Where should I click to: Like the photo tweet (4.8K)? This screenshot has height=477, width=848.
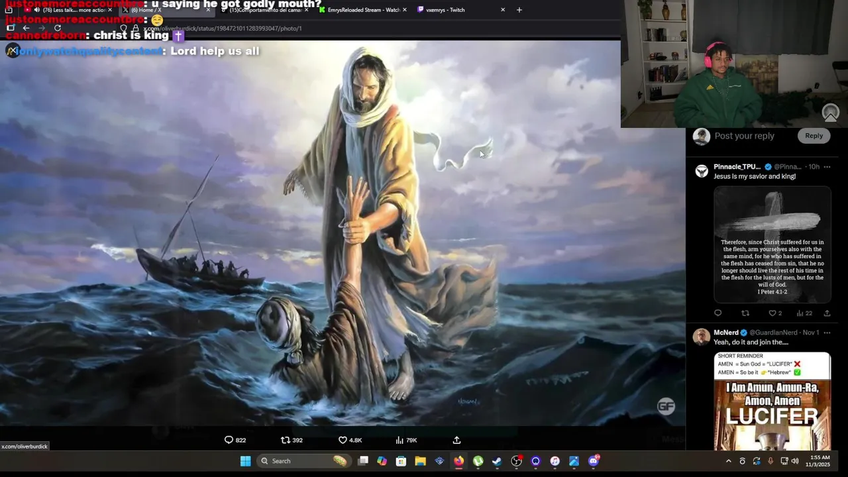(x=350, y=440)
